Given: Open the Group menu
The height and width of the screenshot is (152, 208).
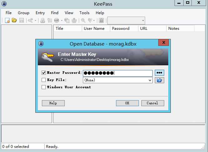Looking at the screenshot, I should (x=23, y=13).
